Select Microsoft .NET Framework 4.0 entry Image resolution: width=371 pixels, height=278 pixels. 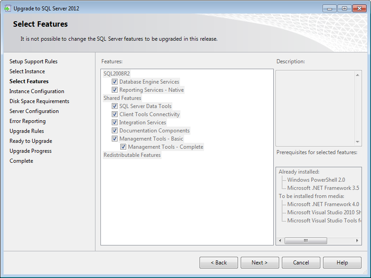323,204
